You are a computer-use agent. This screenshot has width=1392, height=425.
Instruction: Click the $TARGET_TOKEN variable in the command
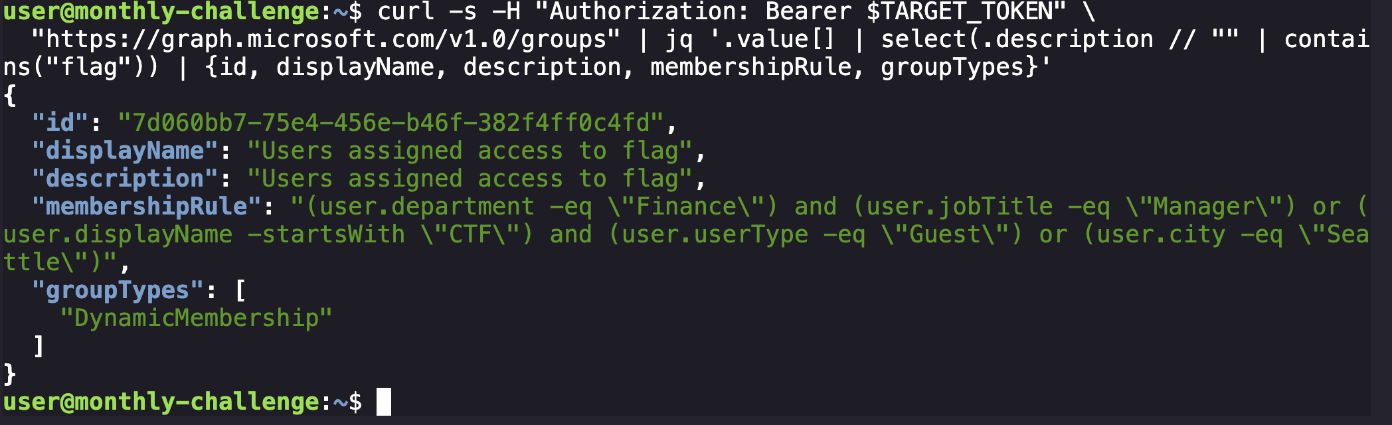click(x=959, y=12)
